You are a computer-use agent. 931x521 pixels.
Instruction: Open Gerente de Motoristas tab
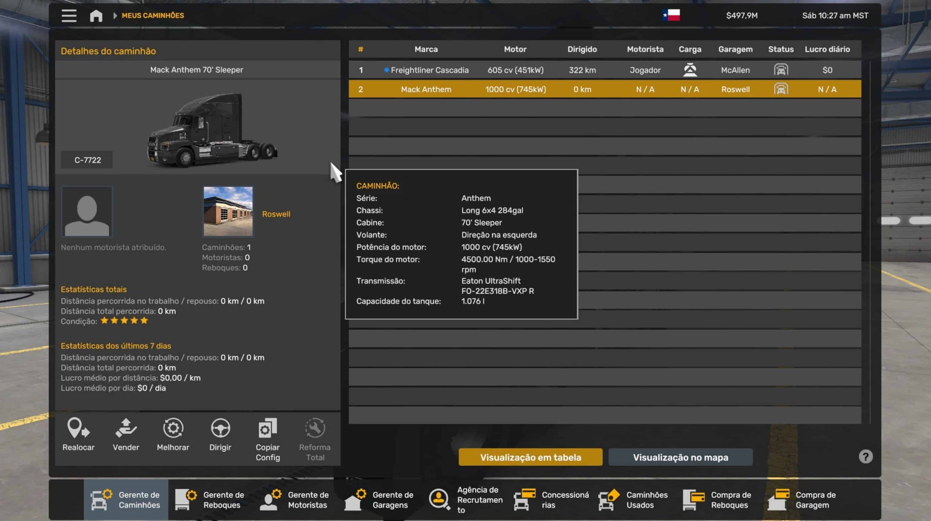click(295, 500)
